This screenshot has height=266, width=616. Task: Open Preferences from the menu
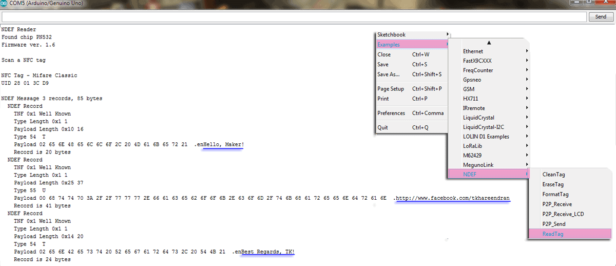coord(413,113)
